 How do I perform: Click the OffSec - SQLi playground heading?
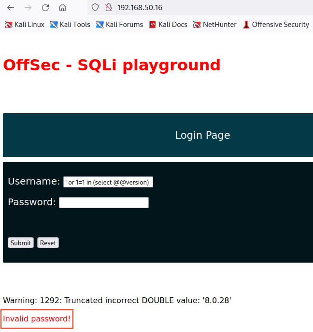(112, 65)
